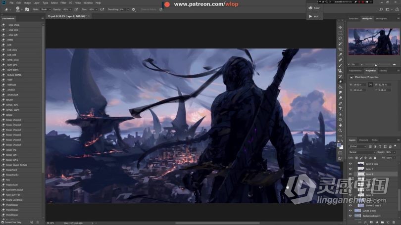Hide the Curves 2 copy layer

tap(351, 211)
